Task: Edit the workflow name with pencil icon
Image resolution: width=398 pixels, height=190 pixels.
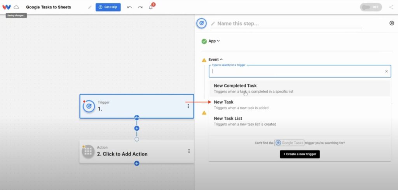Action: (90, 7)
